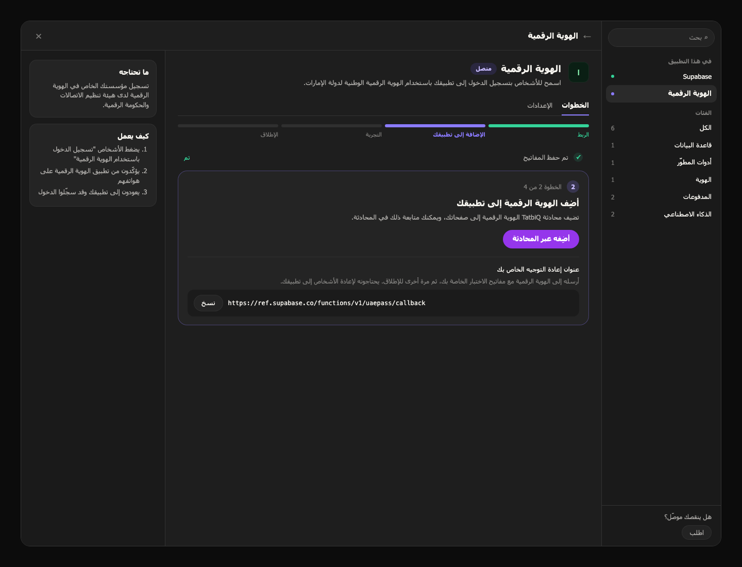Viewport: 742px width, 567px height.
Task: Switch to the الخطوات tab
Action: coord(575,105)
